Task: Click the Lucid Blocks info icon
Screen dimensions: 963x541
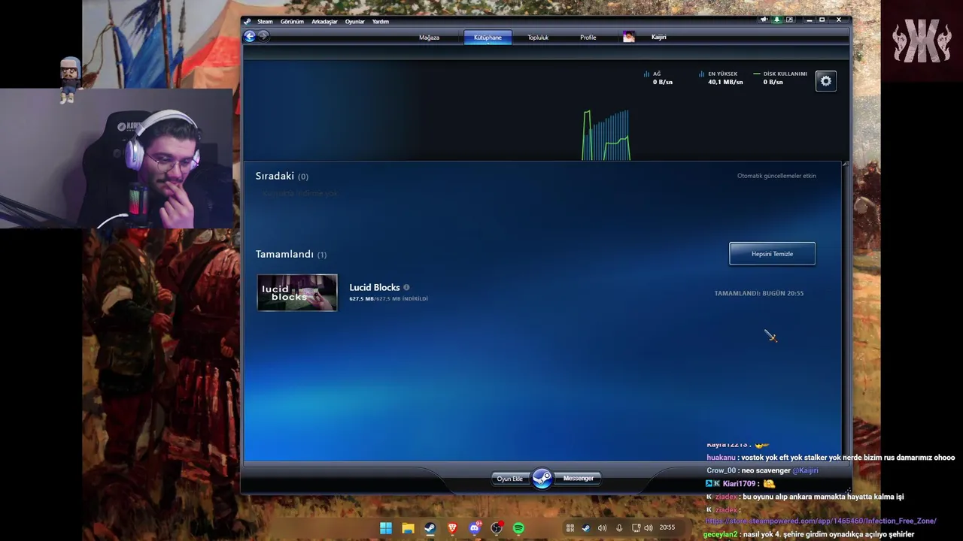Action: 406,287
